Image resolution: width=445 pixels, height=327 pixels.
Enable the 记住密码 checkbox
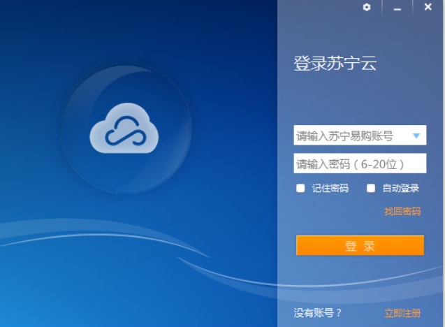click(x=300, y=188)
